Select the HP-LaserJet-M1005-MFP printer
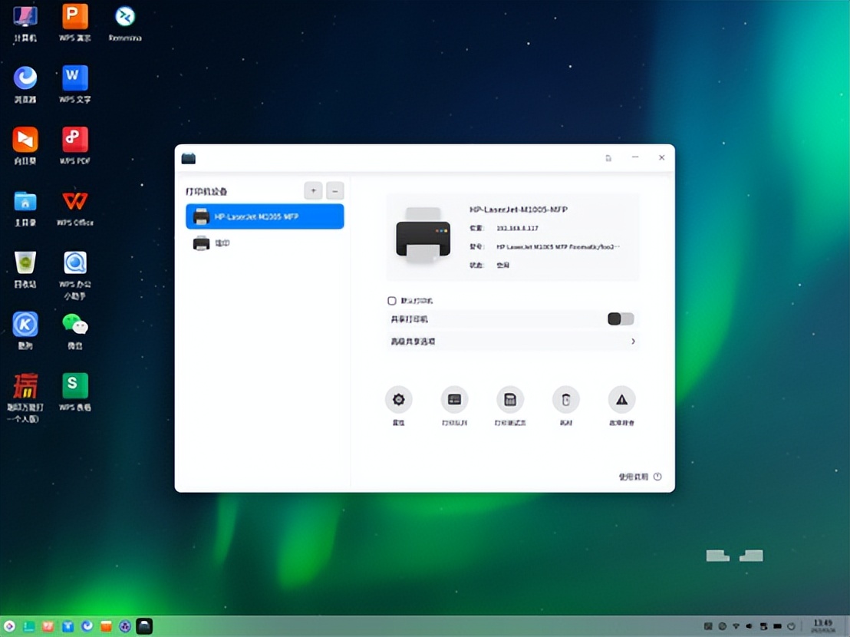Viewport: 850px width, 637px height. pyautogui.click(x=264, y=216)
